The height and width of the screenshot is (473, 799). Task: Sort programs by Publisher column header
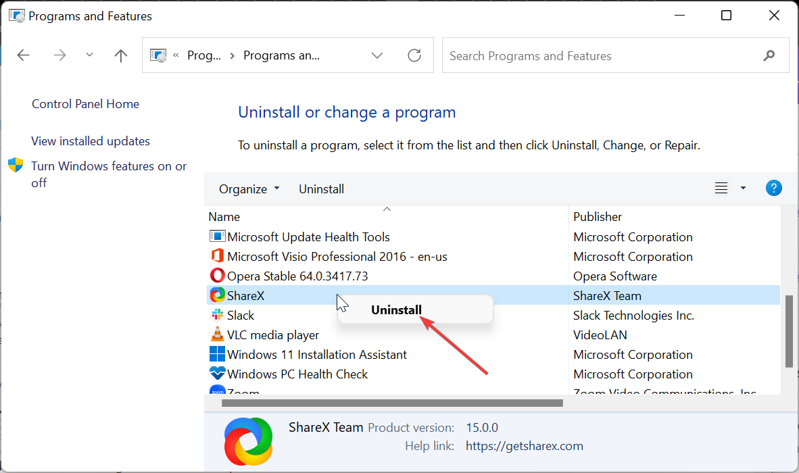point(598,217)
